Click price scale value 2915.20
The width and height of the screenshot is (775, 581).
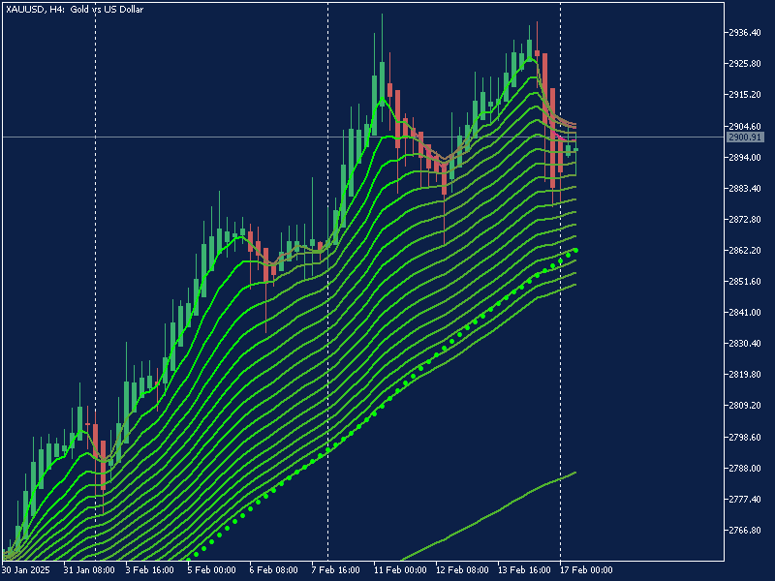(745, 95)
